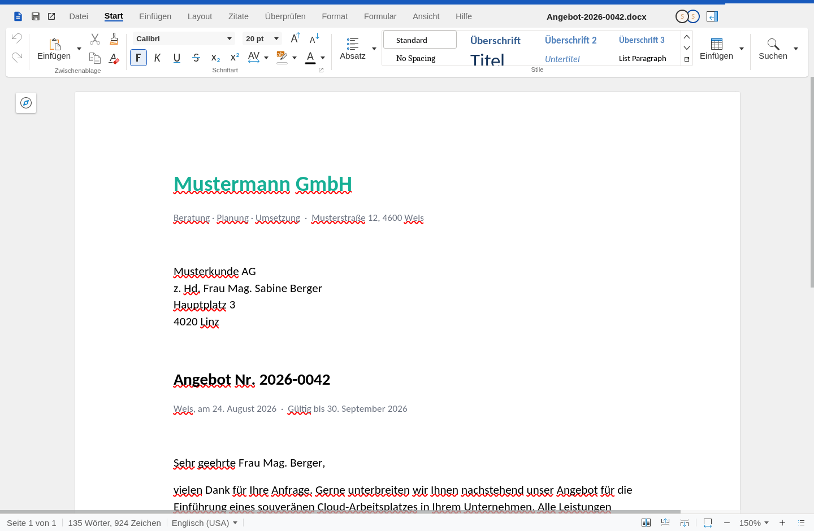Click the next-page downward arrow icon in status bar
Image resolution: width=814 pixels, height=531 pixels.
pos(685,523)
